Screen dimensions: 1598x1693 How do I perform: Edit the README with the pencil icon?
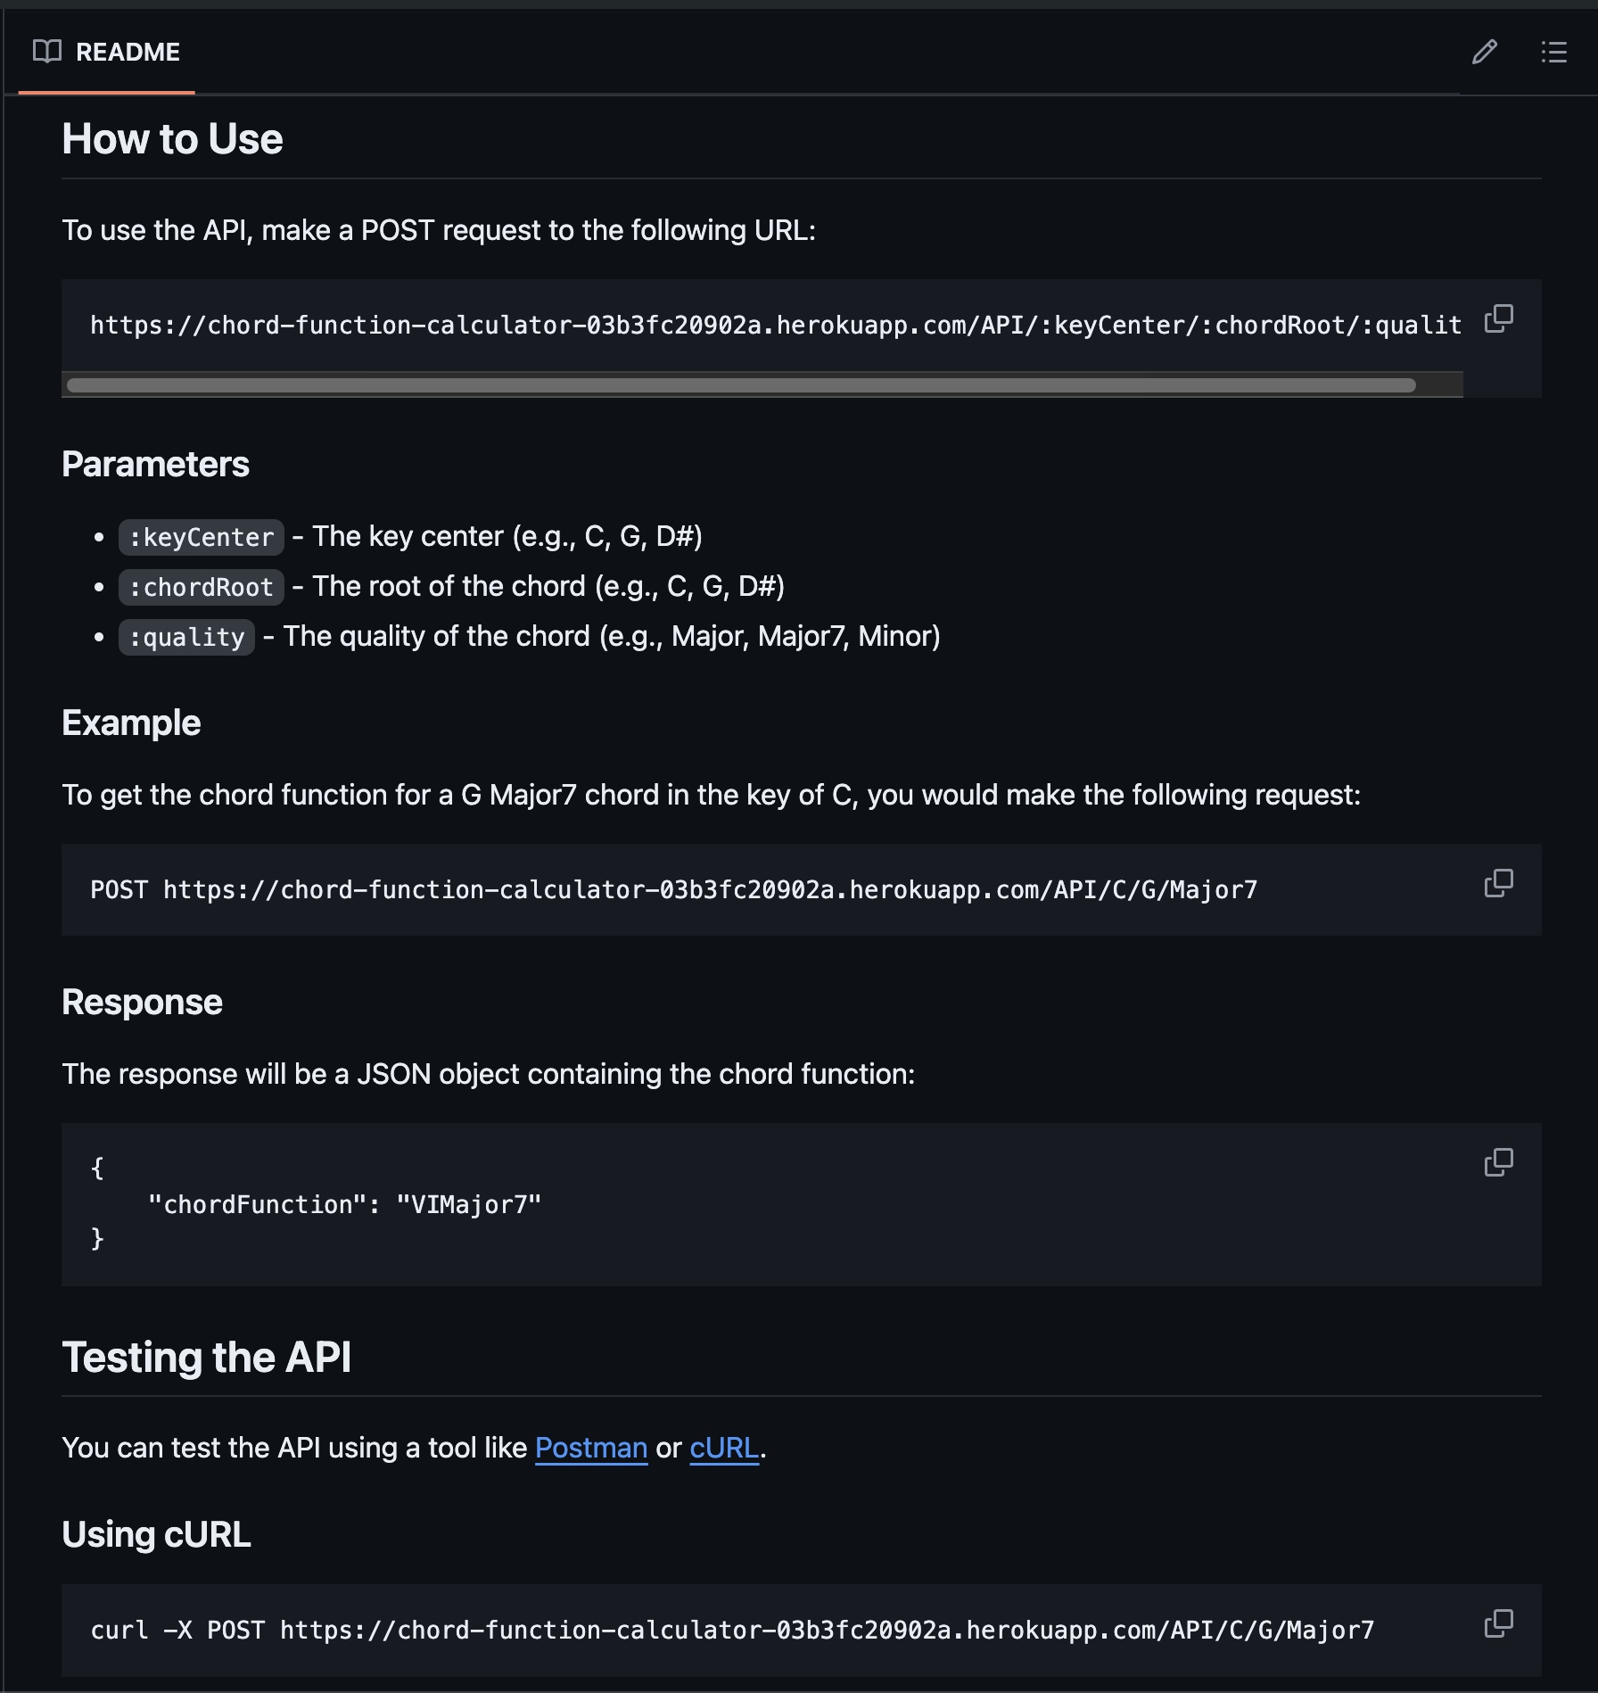pyautogui.click(x=1484, y=52)
